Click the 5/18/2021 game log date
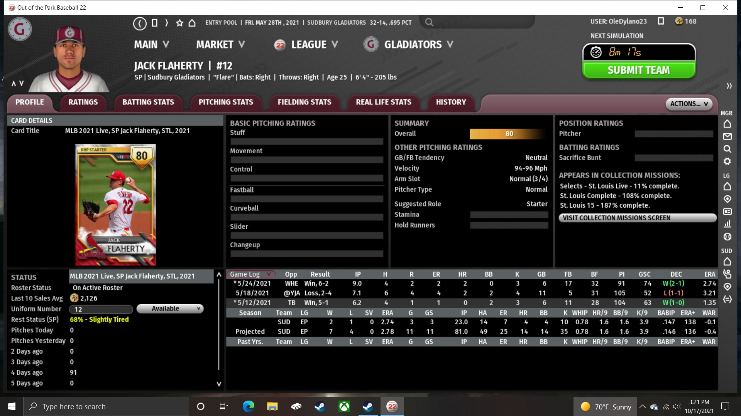Viewport: 741px width, 416px height. [252, 293]
